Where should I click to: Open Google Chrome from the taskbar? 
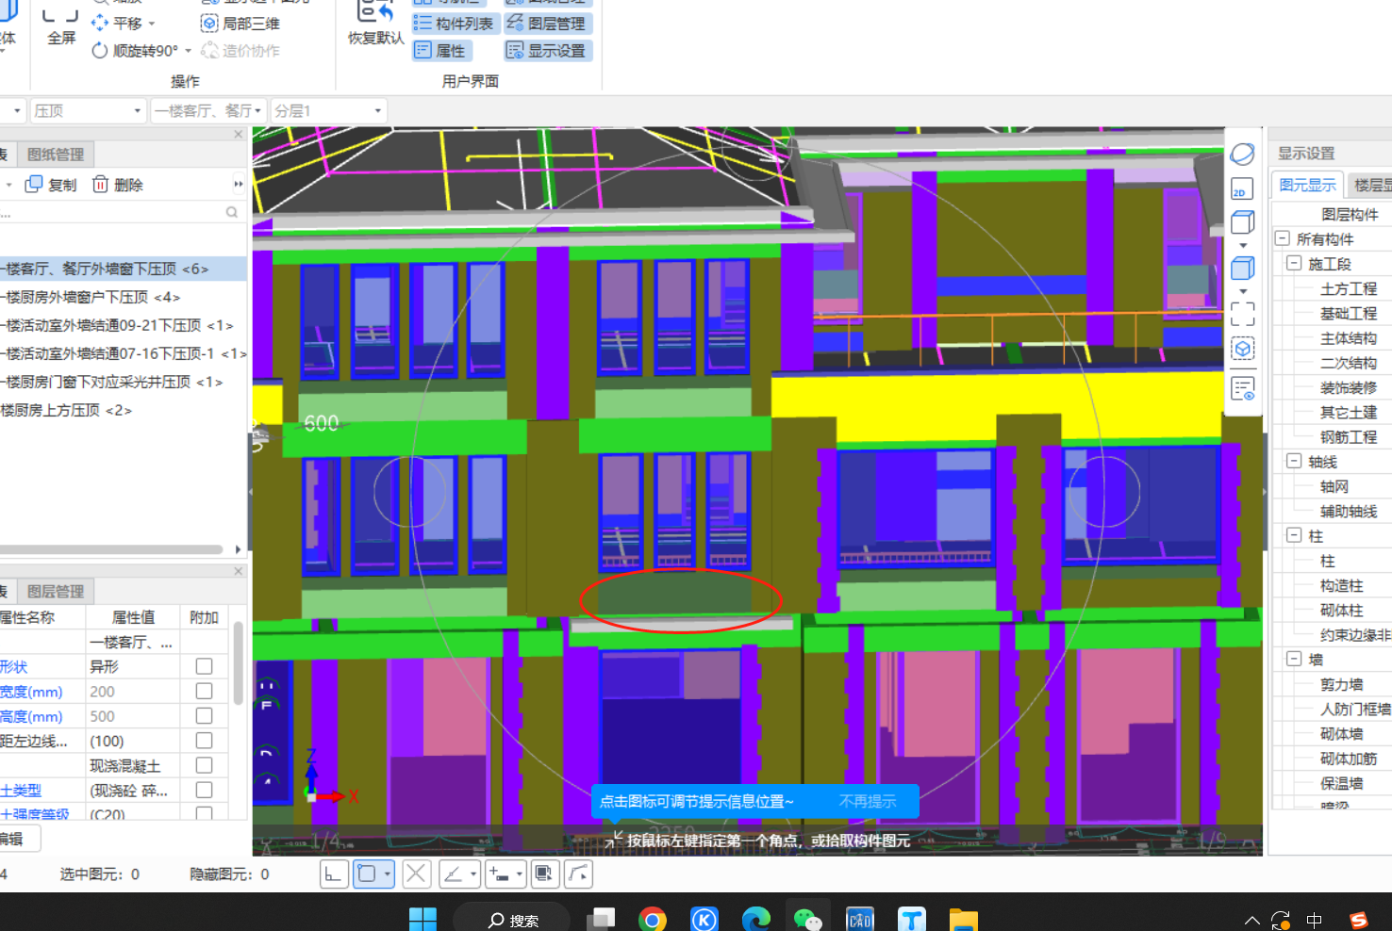[653, 919]
